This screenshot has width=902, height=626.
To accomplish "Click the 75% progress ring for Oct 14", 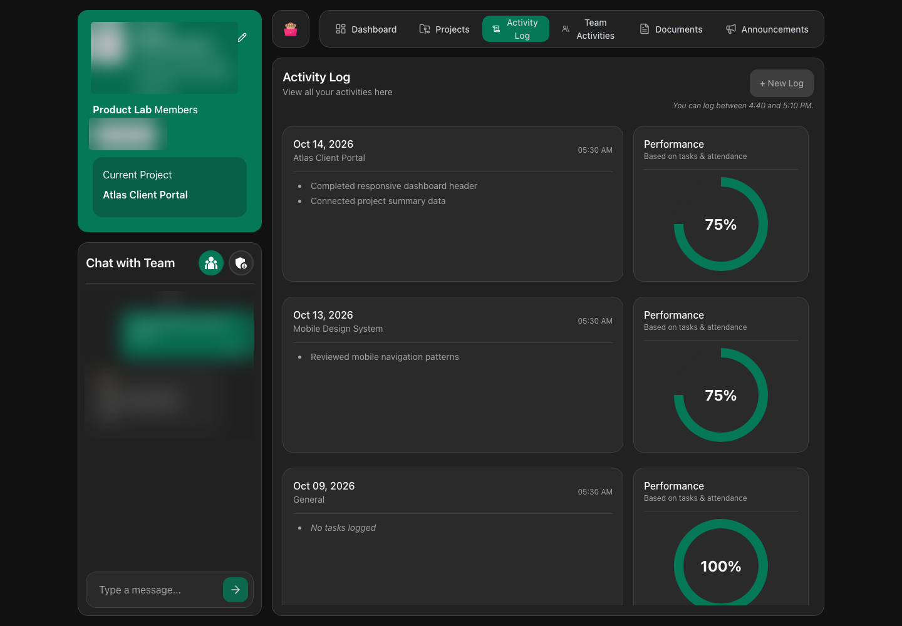I will pos(721,224).
